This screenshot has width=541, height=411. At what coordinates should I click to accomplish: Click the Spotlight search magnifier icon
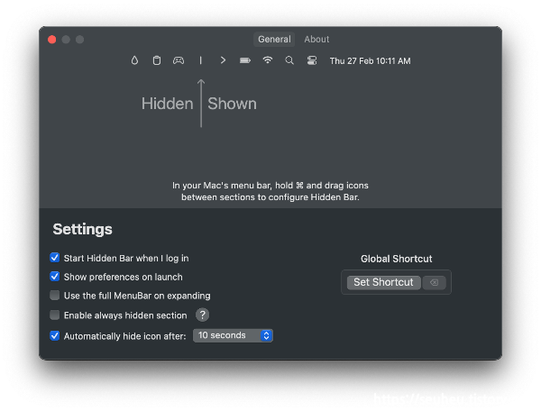click(x=289, y=60)
